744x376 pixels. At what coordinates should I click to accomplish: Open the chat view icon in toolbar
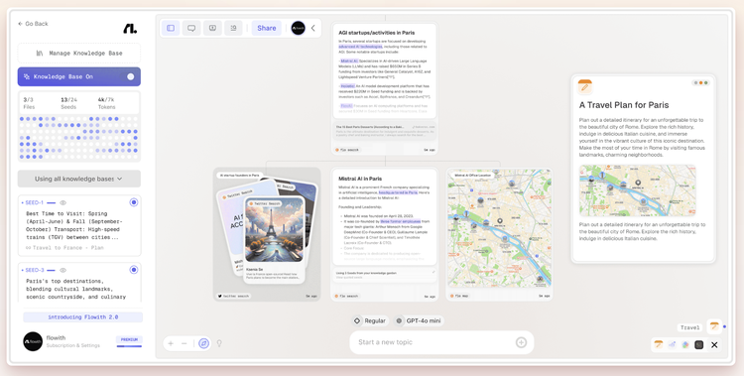pyautogui.click(x=191, y=28)
